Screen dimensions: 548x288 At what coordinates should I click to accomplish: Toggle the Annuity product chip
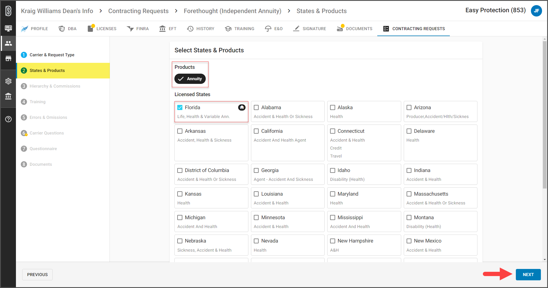coord(190,79)
